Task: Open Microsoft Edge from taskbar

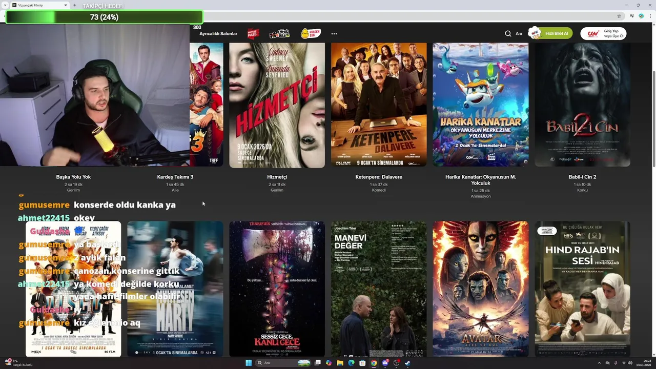Action: tap(351, 363)
